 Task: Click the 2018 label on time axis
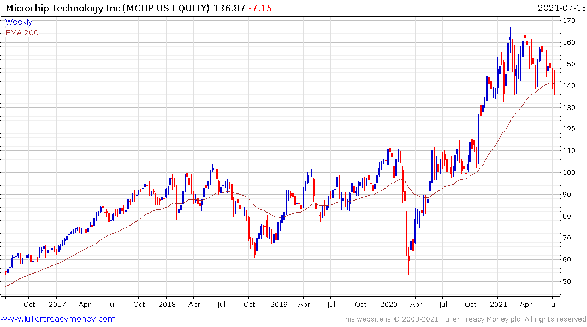coord(167,304)
